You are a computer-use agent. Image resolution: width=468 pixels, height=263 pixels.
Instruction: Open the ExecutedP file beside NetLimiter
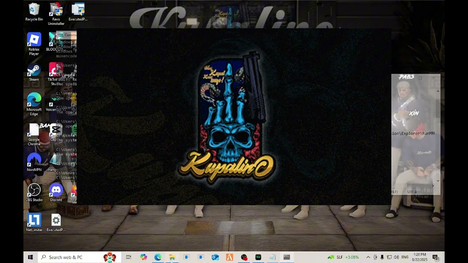[56, 222]
